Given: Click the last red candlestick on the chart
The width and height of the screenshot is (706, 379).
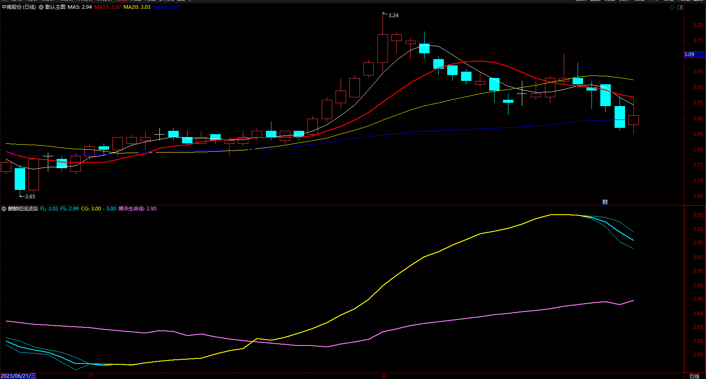Looking at the screenshot, I should [x=633, y=120].
